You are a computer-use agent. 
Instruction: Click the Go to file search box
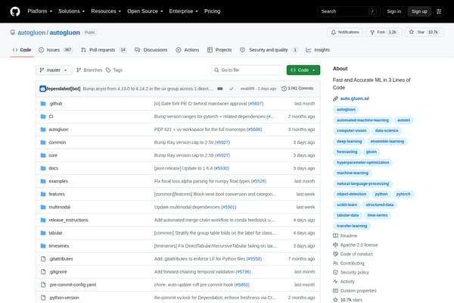coord(247,70)
